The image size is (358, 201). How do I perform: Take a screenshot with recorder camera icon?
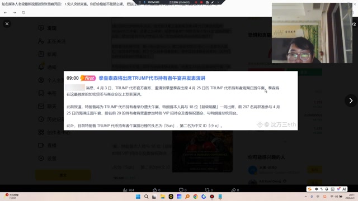click(x=207, y=2)
